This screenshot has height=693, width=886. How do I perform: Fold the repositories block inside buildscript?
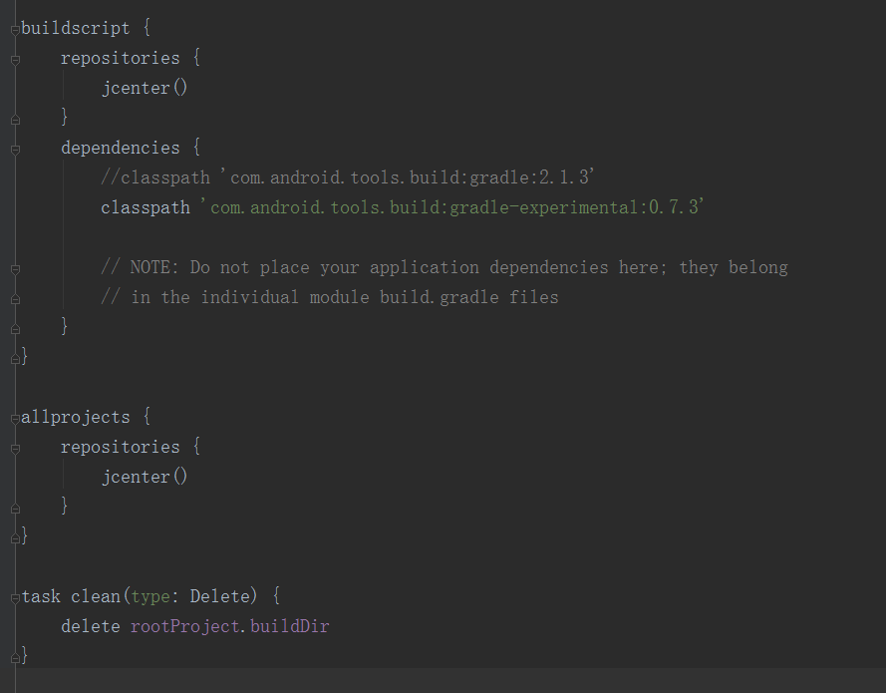tap(15, 59)
